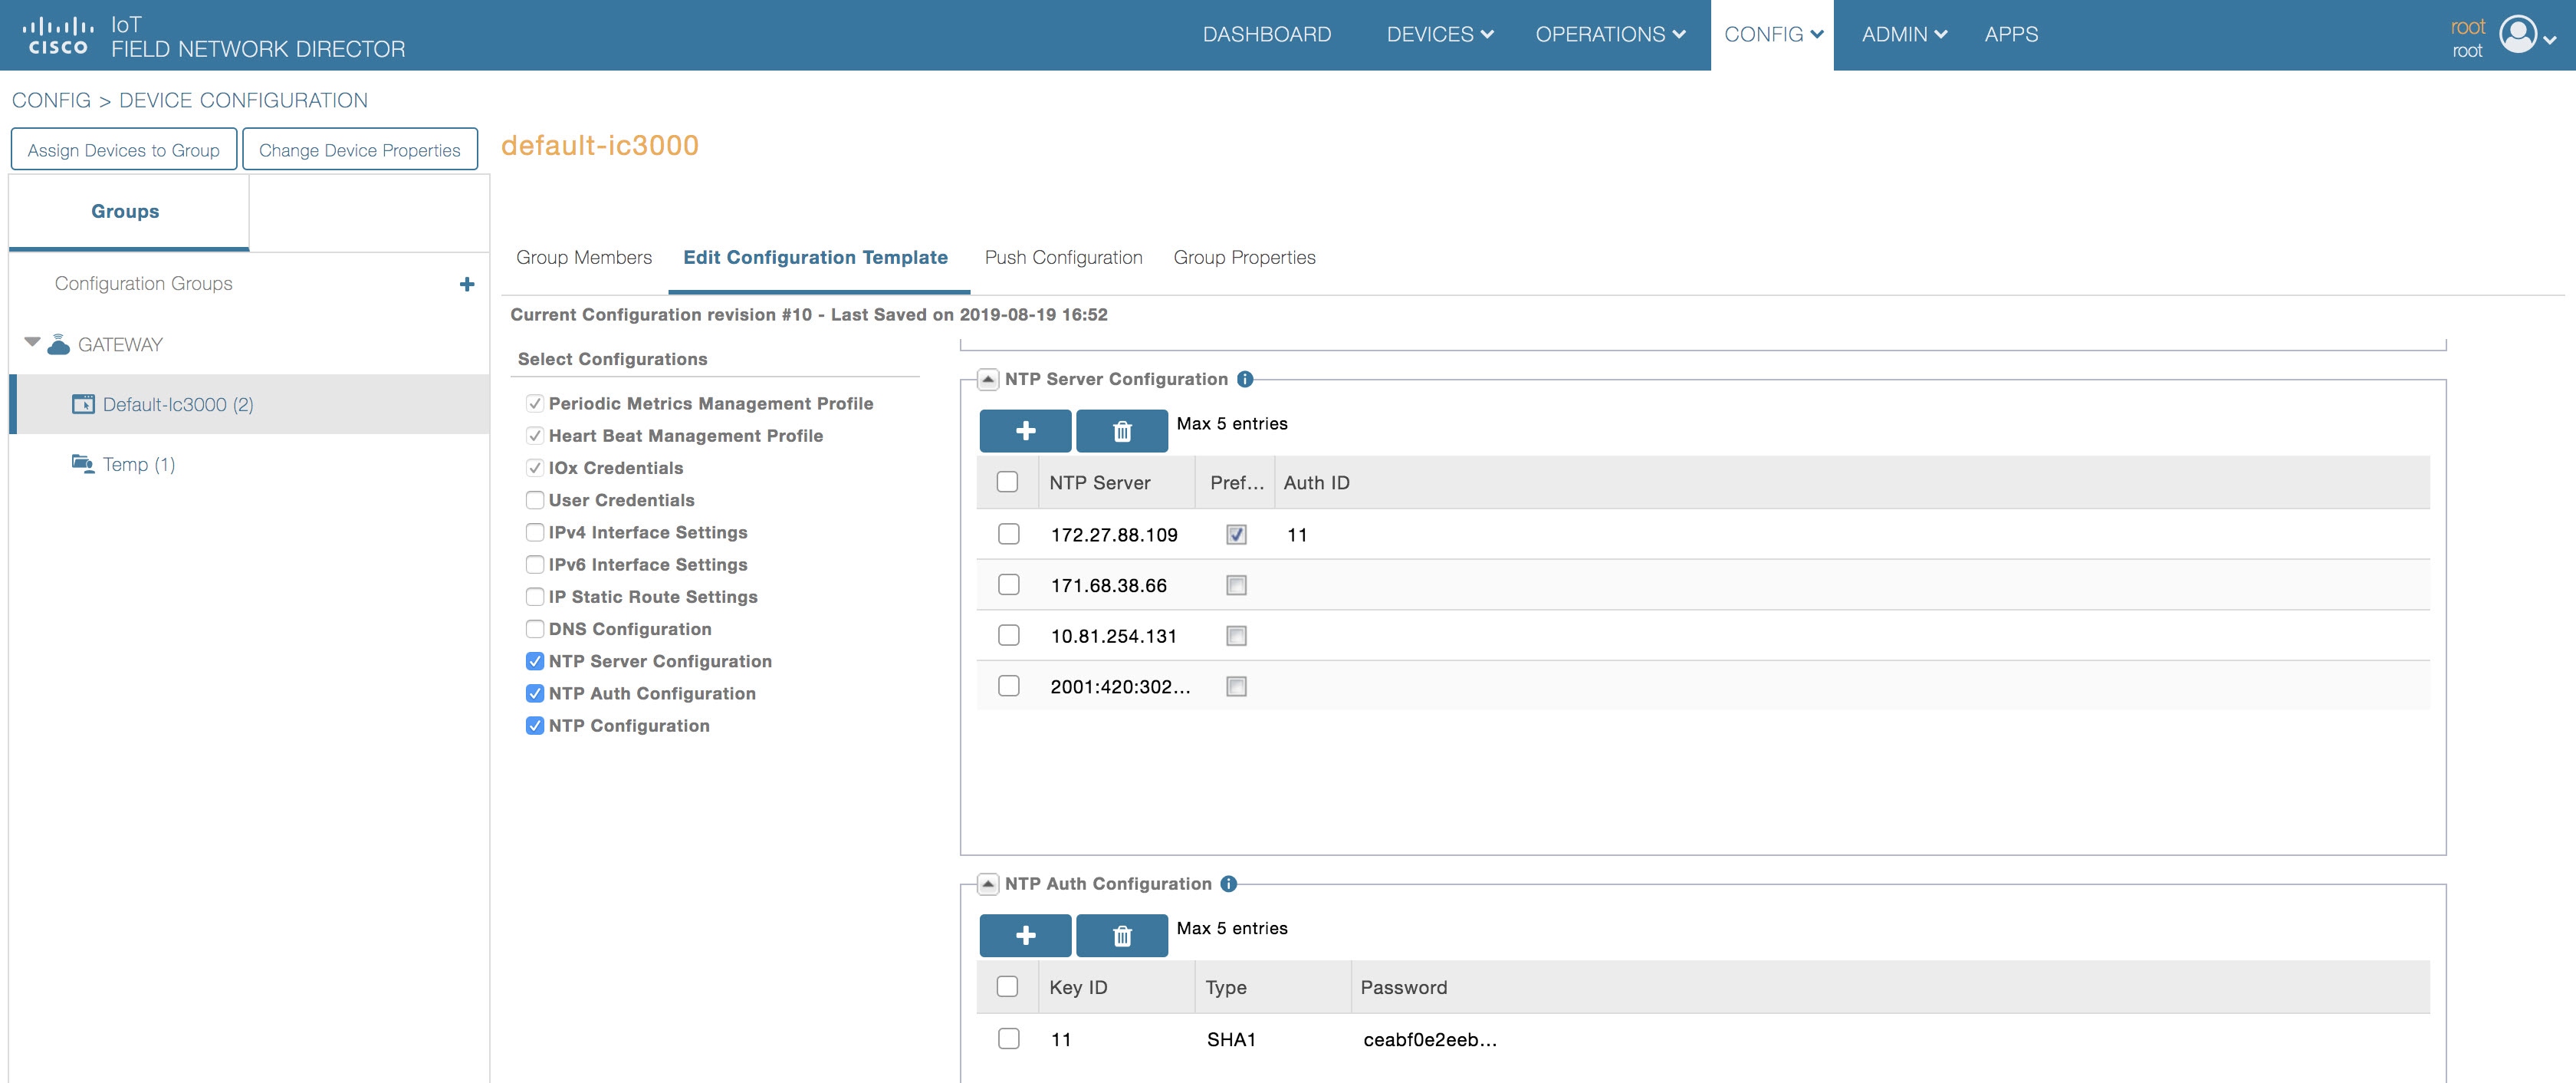Enable the User Credentials checkbox

click(x=535, y=500)
